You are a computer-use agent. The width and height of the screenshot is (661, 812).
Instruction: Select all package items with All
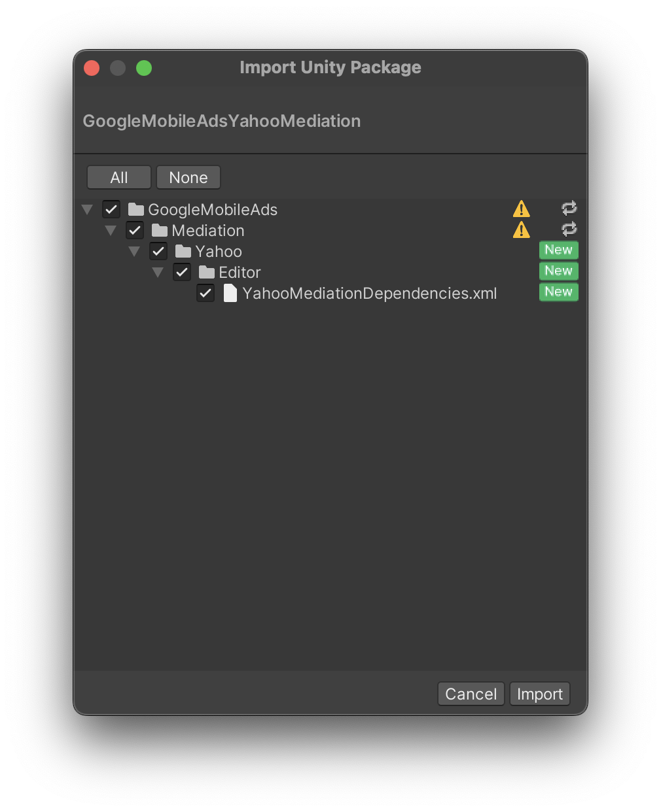click(118, 177)
